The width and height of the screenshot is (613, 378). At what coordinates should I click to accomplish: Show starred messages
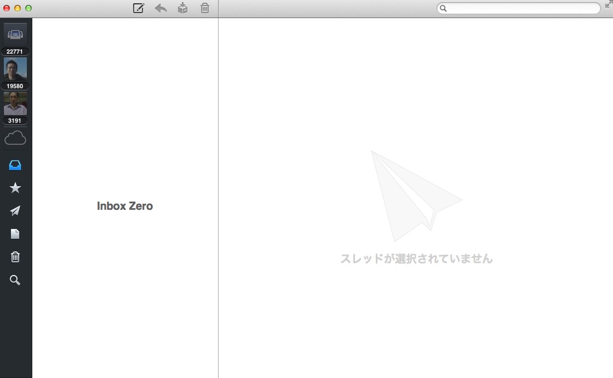click(15, 188)
